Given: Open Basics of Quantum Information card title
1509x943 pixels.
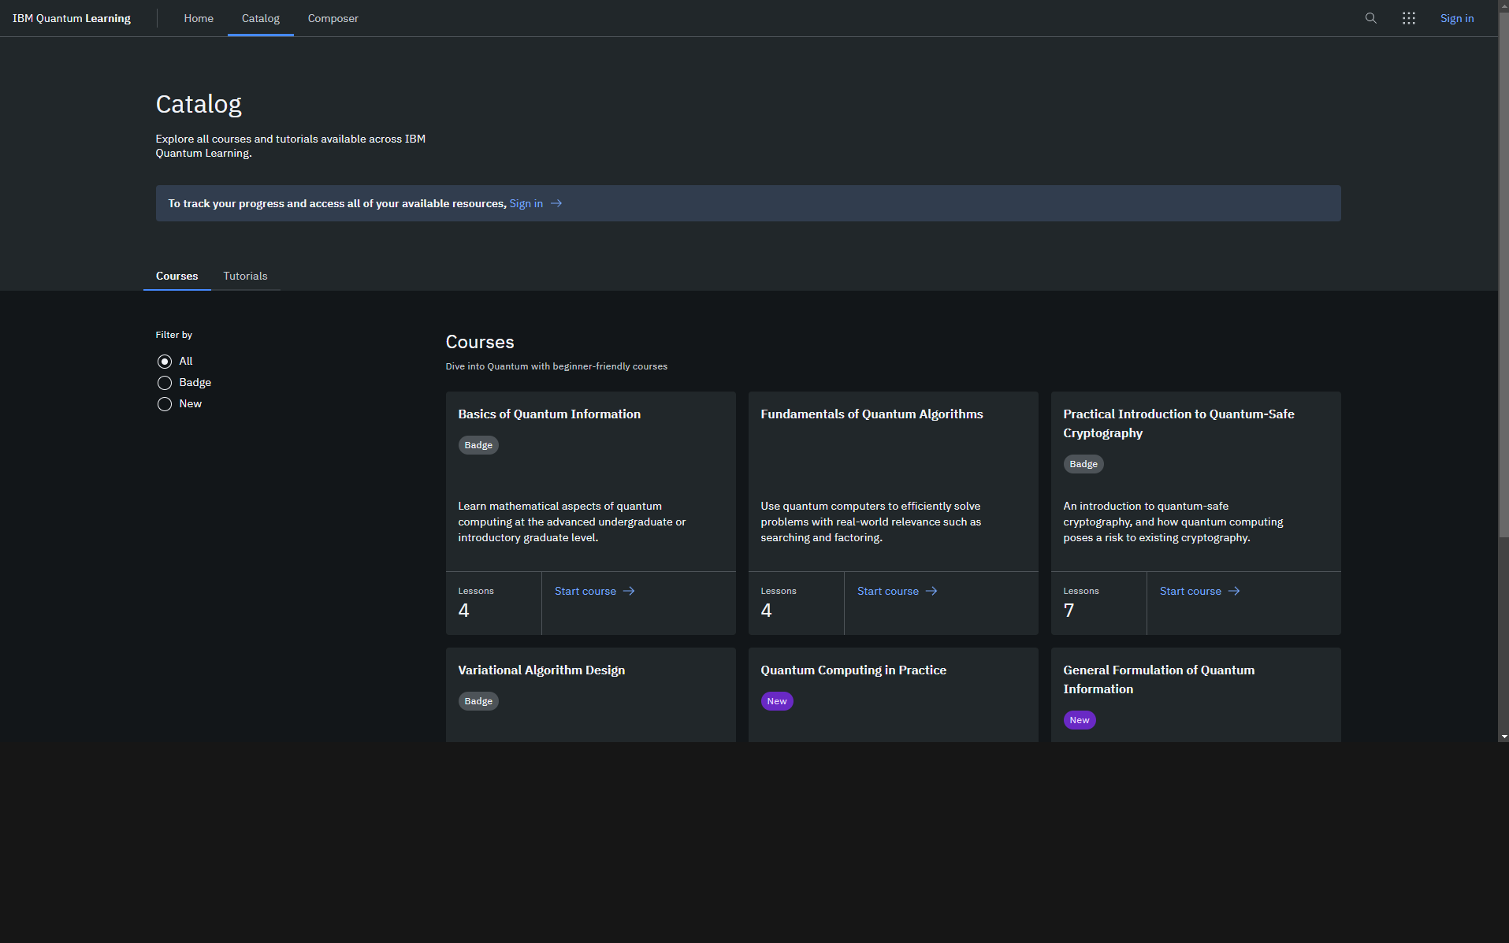Looking at the screenshot, I should coord(549,414).
